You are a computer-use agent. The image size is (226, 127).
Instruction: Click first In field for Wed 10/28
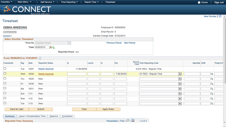(x=77, y=74)
